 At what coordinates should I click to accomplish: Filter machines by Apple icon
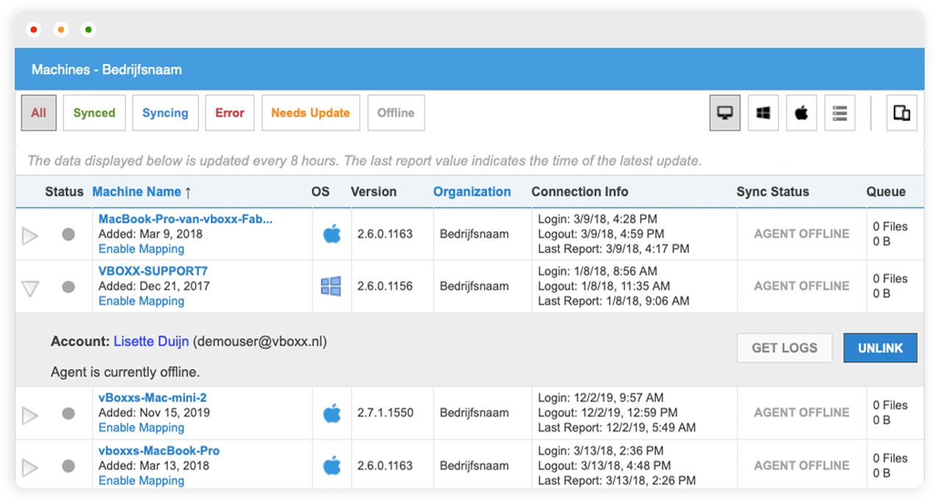point(802,113)
